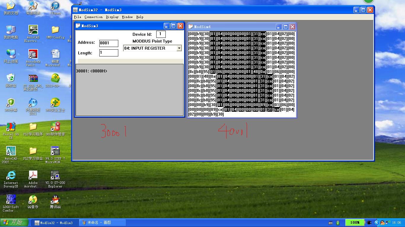Open the Help menu

click(x=140, y=17)
